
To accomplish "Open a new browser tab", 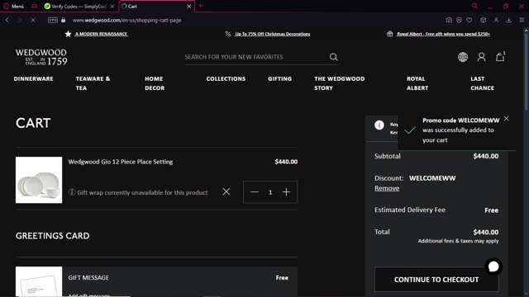I will [200, 6].
